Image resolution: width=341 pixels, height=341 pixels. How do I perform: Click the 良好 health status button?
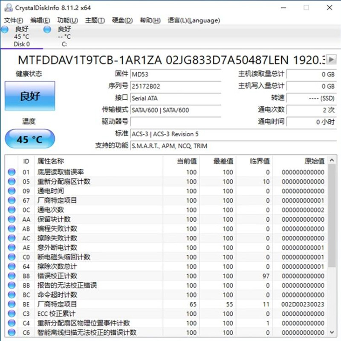tap(30, 96)
